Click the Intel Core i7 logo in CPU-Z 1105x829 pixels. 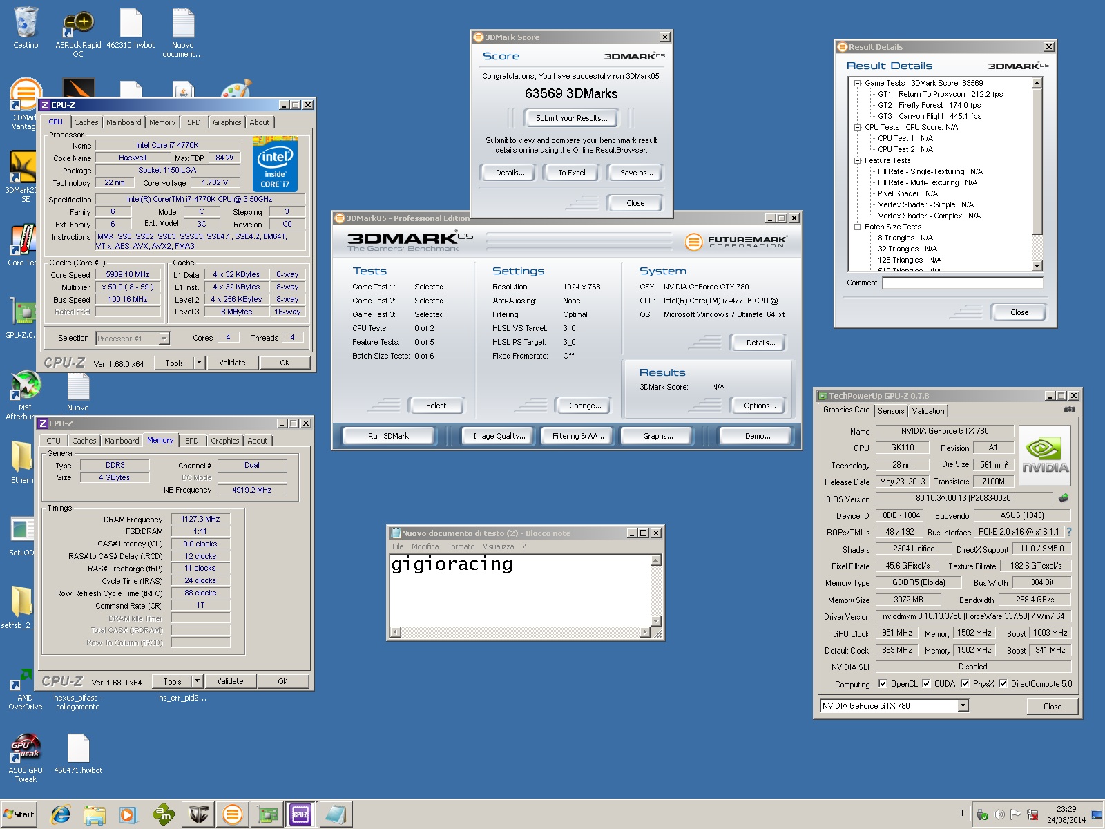[x=275, y=164]
